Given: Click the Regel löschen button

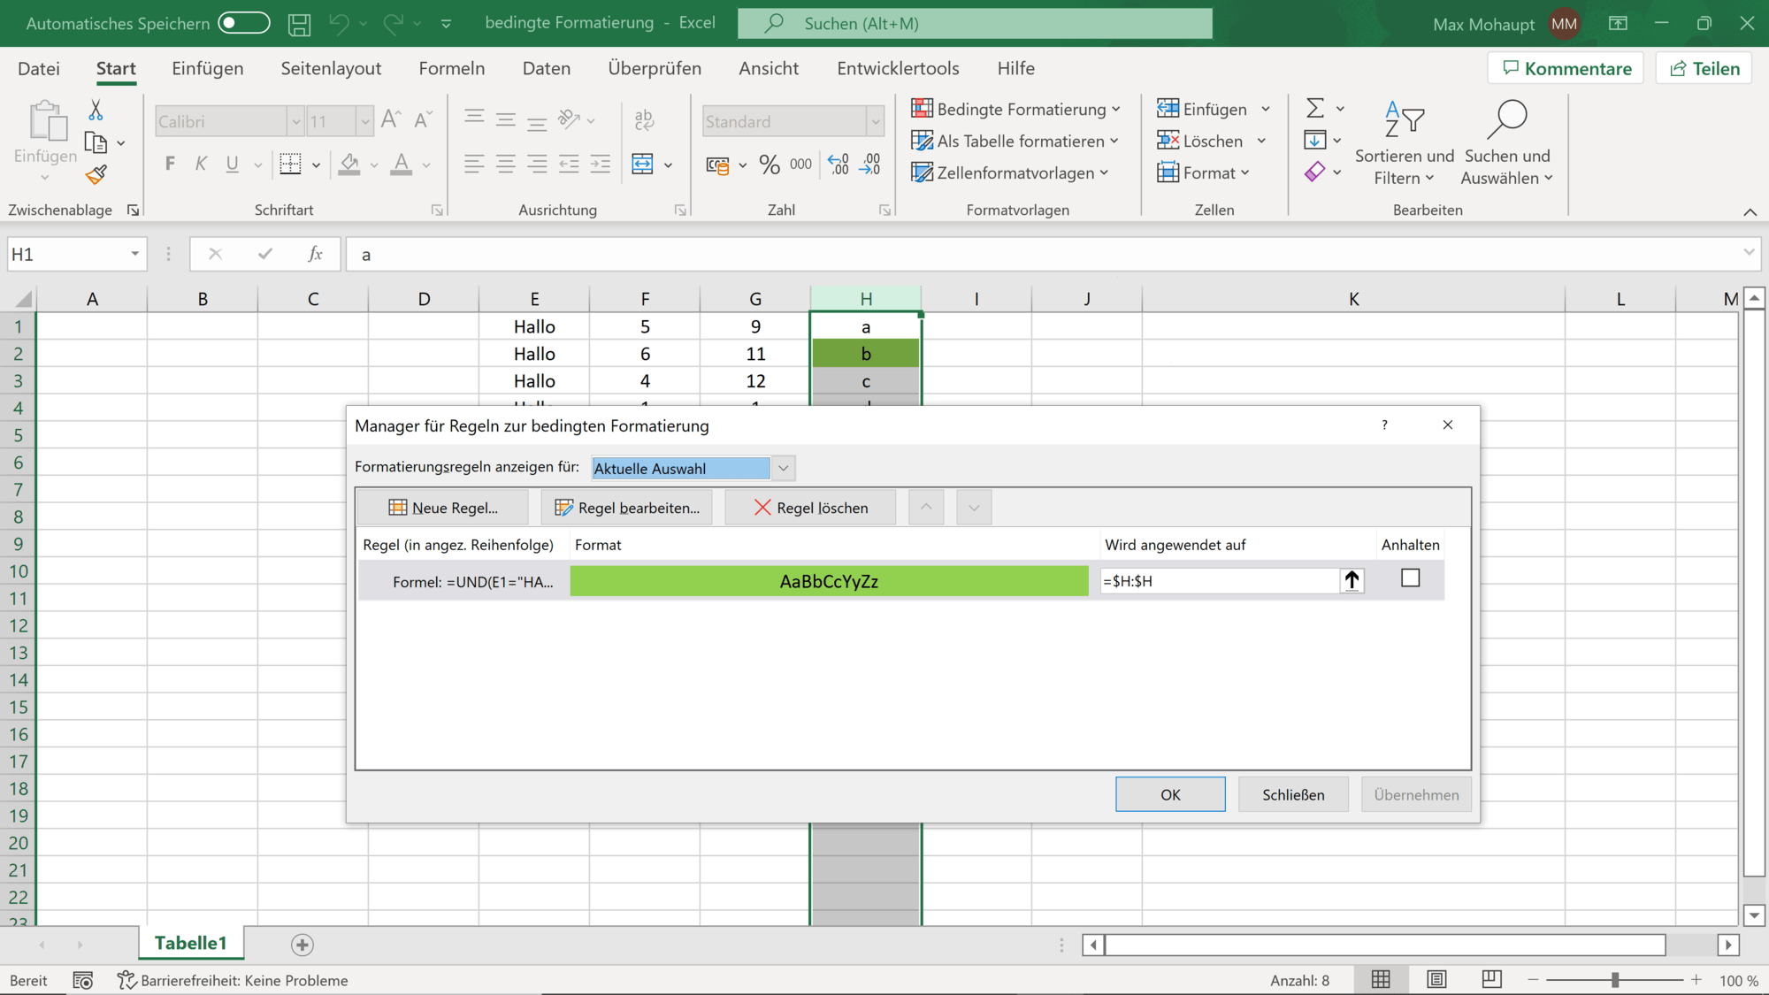Looking at the screenshot, I should click(x=810, y=508).
